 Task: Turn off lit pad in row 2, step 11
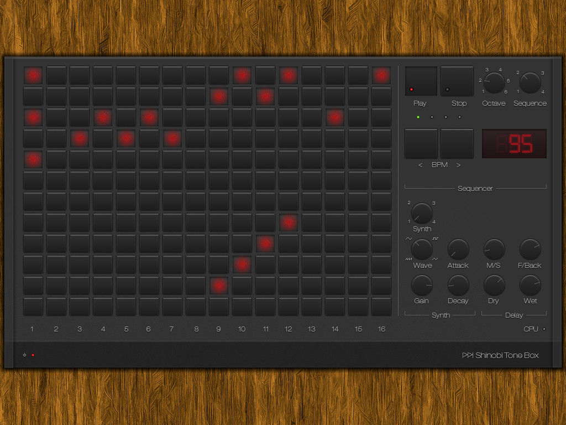(265, 96)
